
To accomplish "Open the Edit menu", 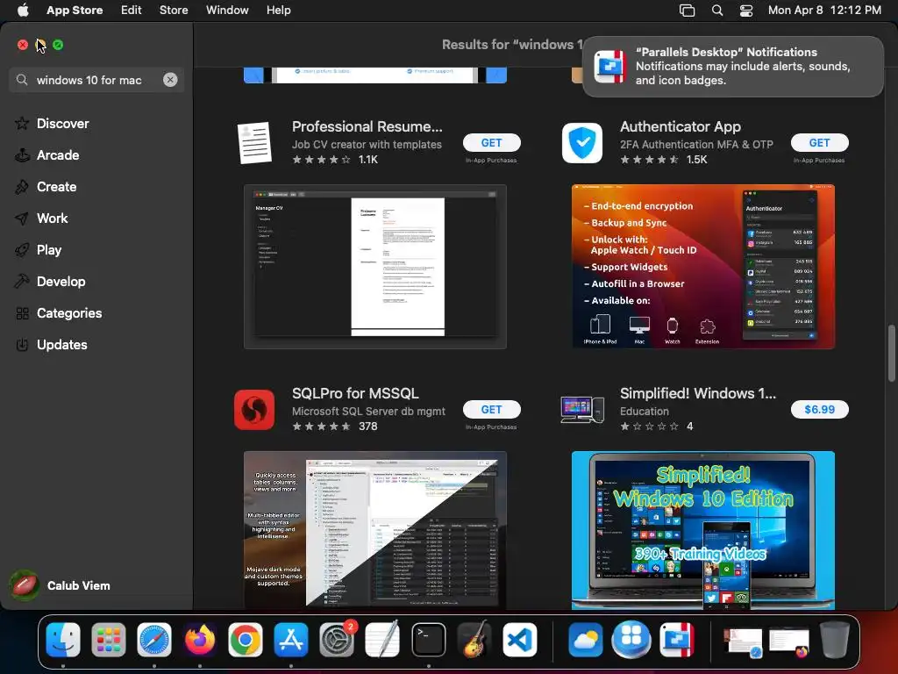I will click(x=132, y=10).
